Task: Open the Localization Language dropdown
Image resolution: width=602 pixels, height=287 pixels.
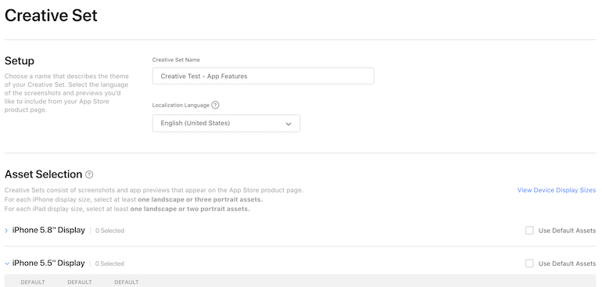Action: pyautogui.click(x=226, y=124)
